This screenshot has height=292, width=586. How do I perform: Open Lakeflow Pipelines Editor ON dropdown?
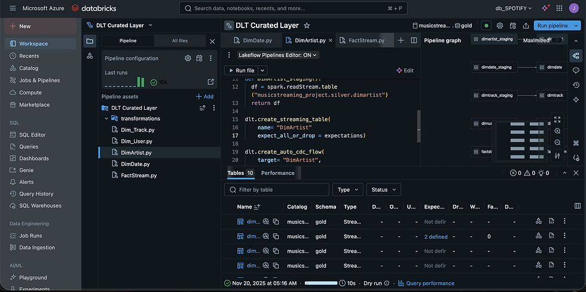(278, 55)
